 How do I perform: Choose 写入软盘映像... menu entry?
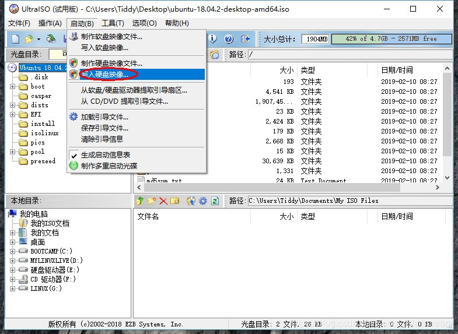click(x=137, y=48)
